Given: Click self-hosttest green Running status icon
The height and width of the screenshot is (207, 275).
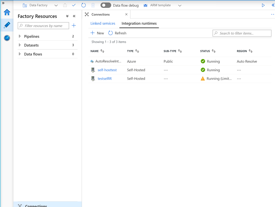Looking at the screenshot, I should coord(203,70).
